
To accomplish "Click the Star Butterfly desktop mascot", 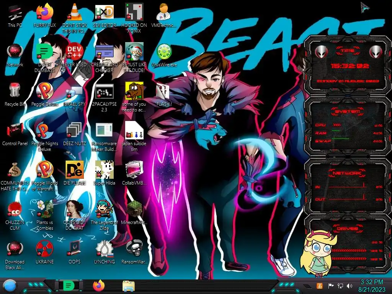I will point(318,253).
